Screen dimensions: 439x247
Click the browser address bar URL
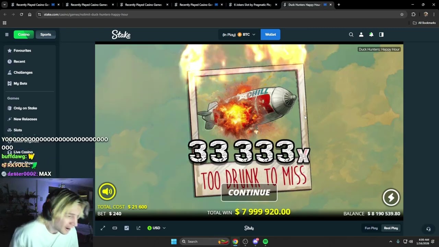point(86,14)
